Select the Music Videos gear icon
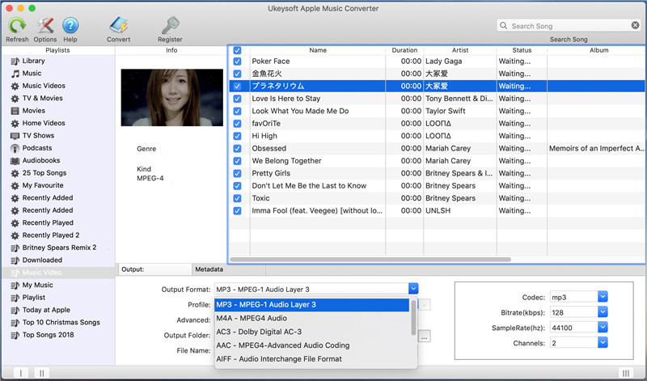This screenshot has width=647, height=381. click(x=15, y=86)
